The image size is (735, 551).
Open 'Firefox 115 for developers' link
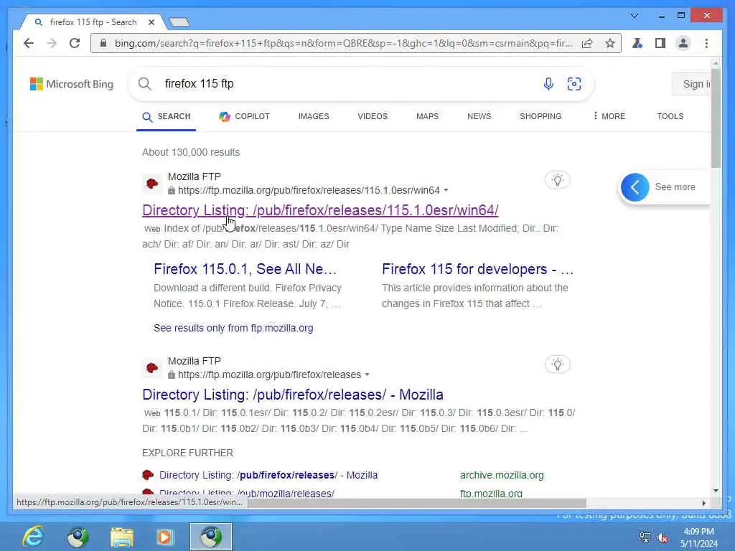(477, 269)
